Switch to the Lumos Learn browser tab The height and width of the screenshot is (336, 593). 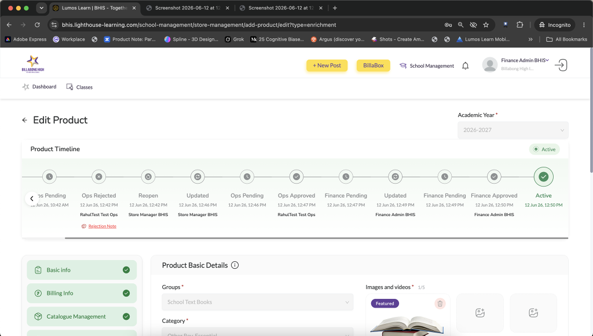94,8
